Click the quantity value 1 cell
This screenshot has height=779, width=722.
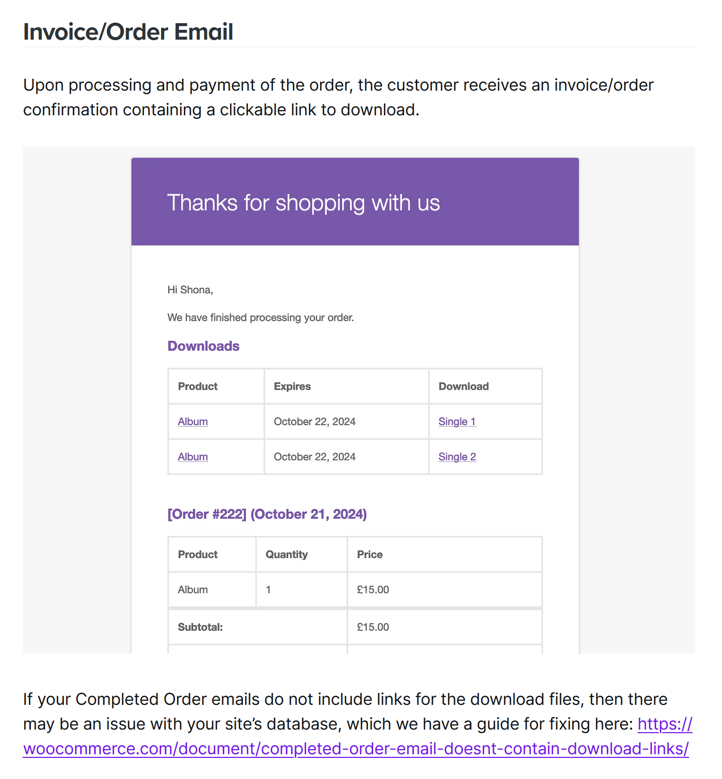tap(268, 590)
